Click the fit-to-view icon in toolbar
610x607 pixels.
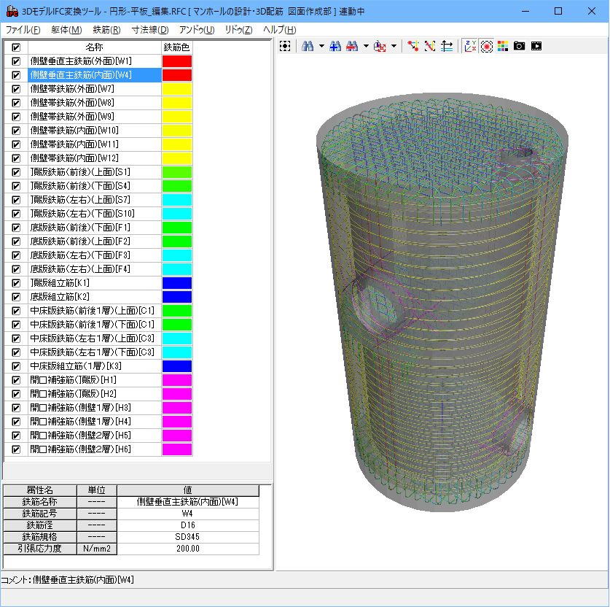click(x=285, y=47)
